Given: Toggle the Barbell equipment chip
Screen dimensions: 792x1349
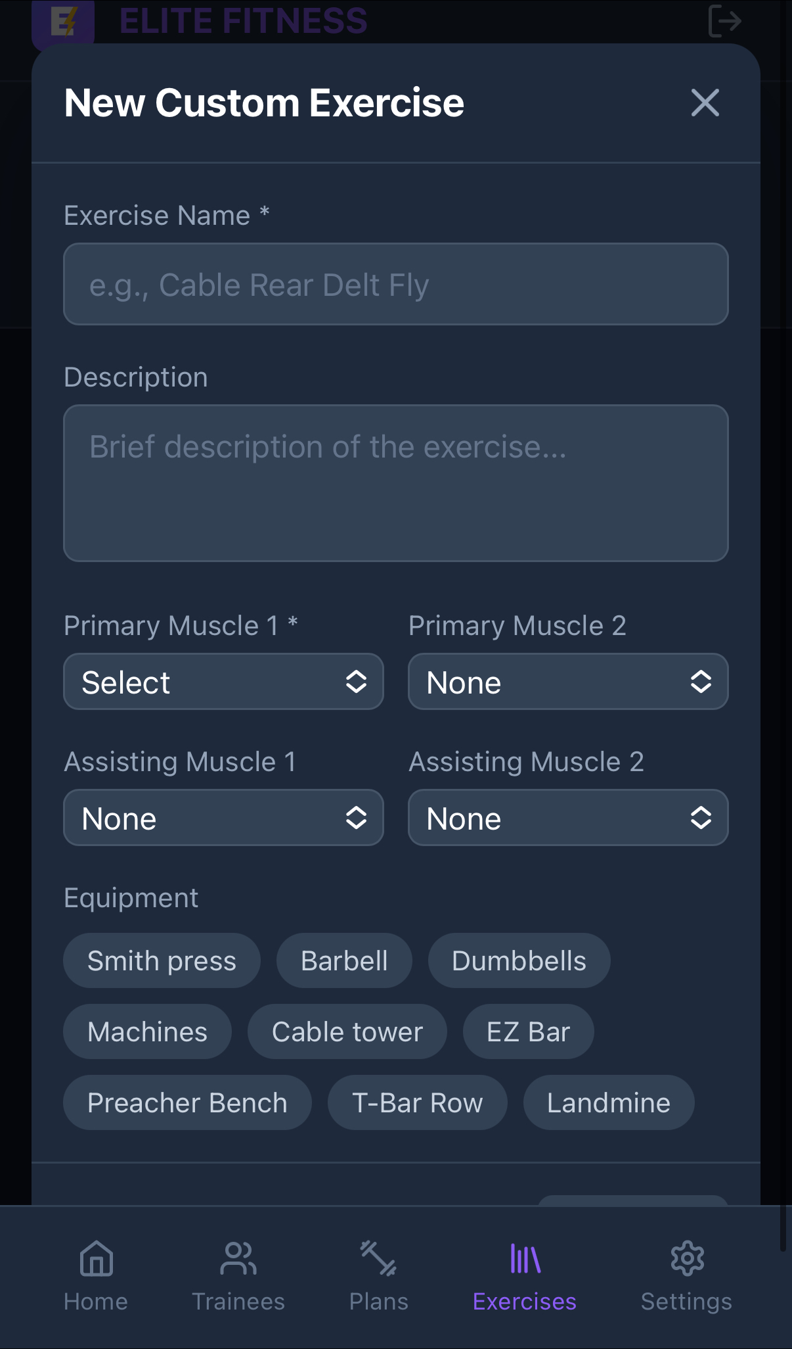Looking at the screenshot, I should pos(343,960).
